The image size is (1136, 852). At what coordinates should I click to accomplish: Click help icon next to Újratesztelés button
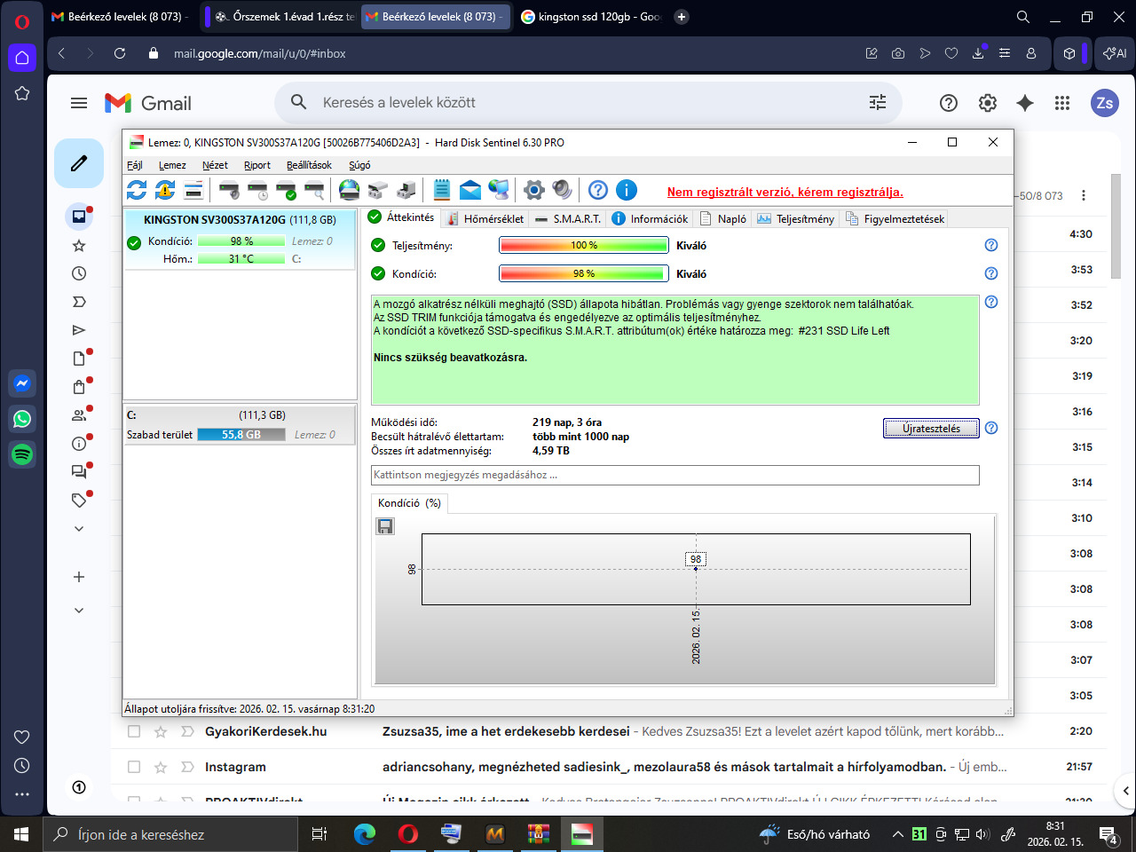pyautogui.click(x=991, y=428)
